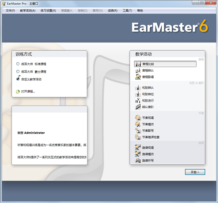Maximize the EarMaster Pro window

[x=202, y=3]
